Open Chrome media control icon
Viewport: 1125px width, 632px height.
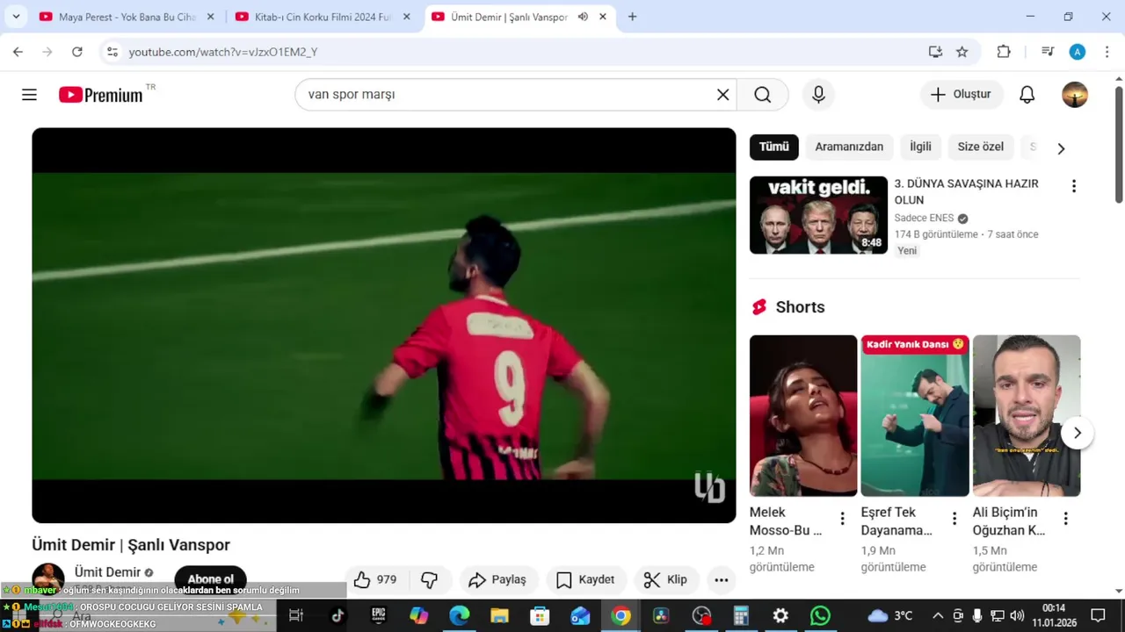[1048, 52]
